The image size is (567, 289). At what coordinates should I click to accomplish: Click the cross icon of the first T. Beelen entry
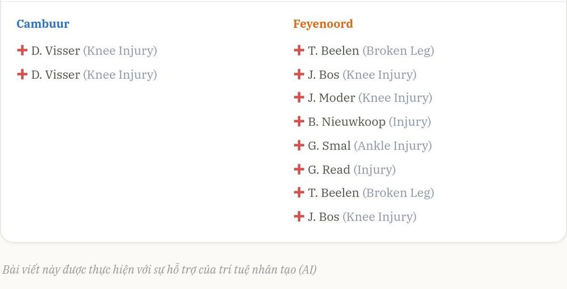pyautogui.click(x=299, y=50)
